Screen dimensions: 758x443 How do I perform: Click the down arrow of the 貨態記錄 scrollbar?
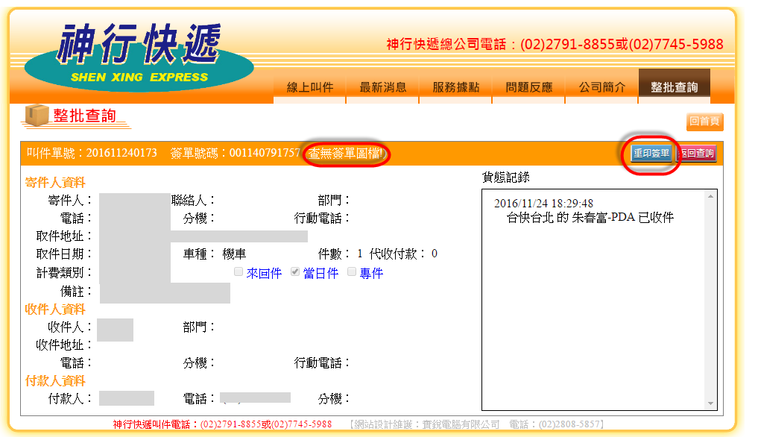[710, 403]
